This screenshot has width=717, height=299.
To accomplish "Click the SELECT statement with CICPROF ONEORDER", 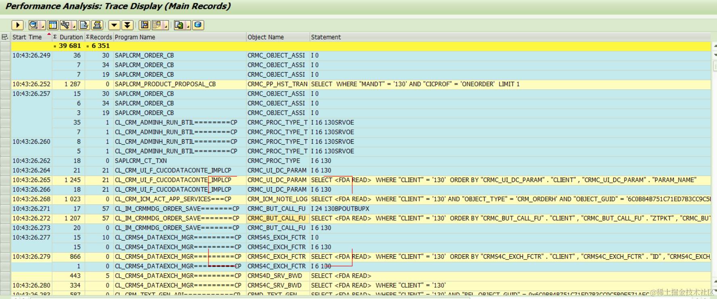I will click(510, 84).
